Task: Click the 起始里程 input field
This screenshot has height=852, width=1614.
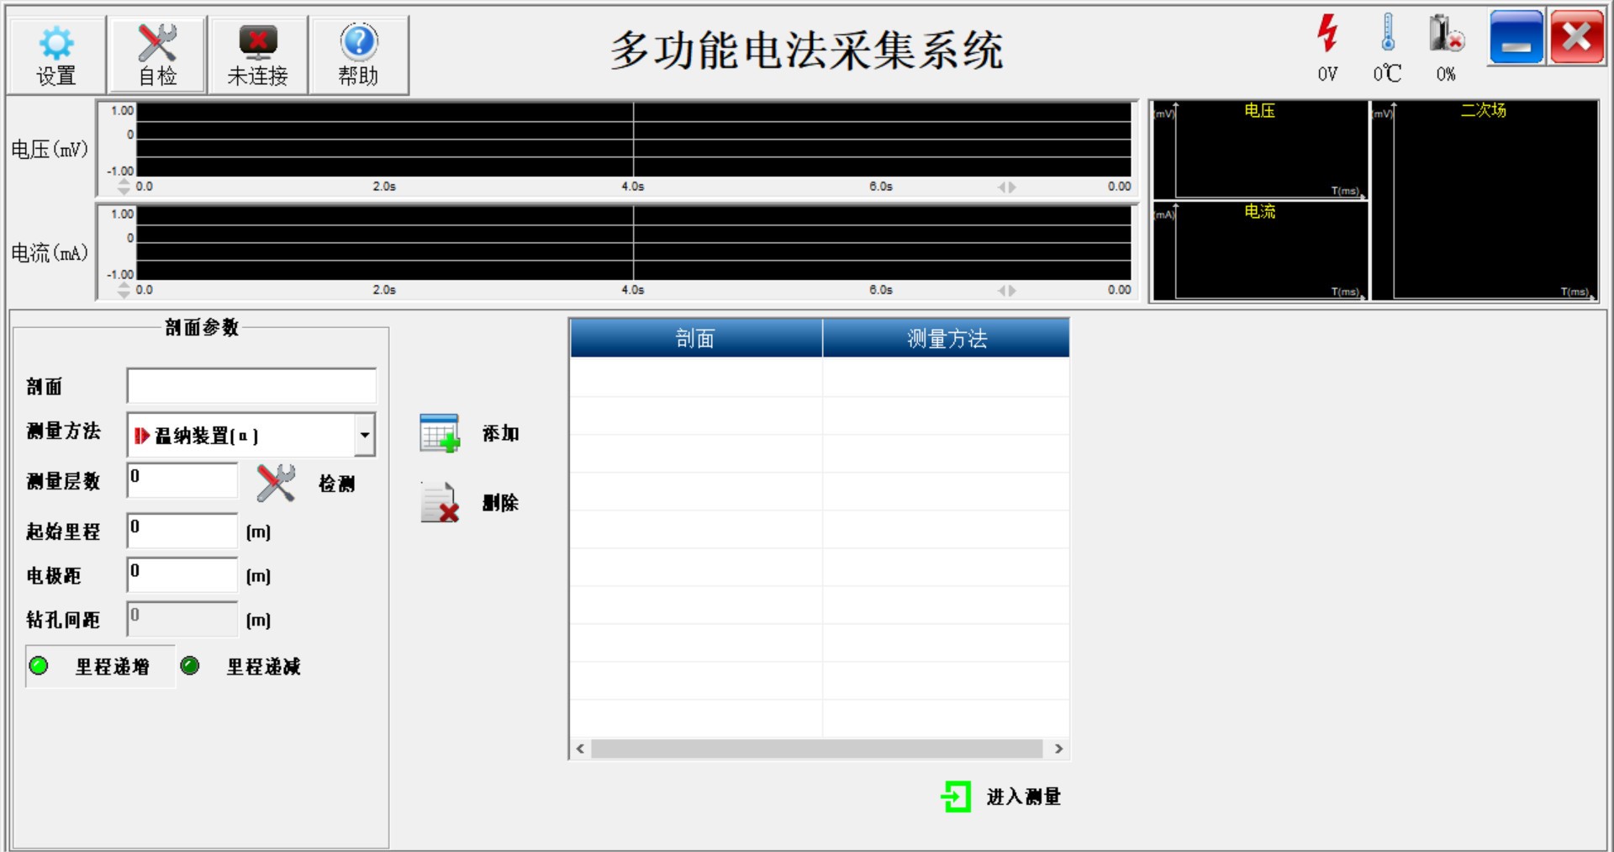Action: pos(182,531)
